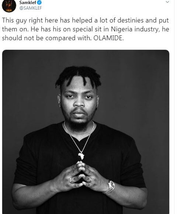177x214 pixels.
Task: Click the ring on the man's finger
Action: 72,180
